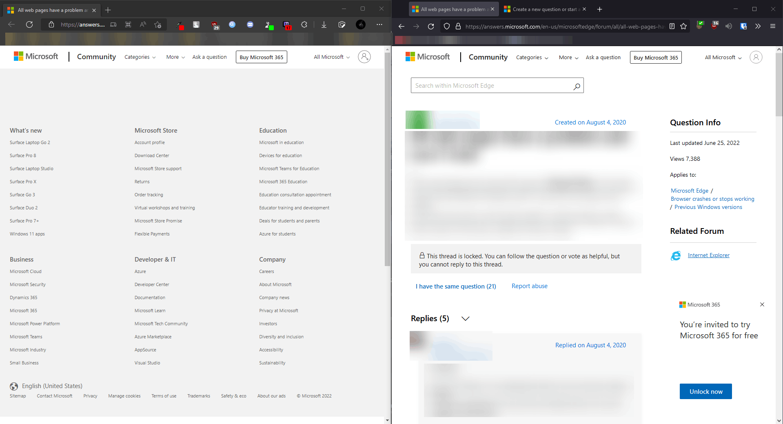Screen dimensions: 783x424
Task: Click 'Ask a question' in Edge window
Action: pos(209,57)
